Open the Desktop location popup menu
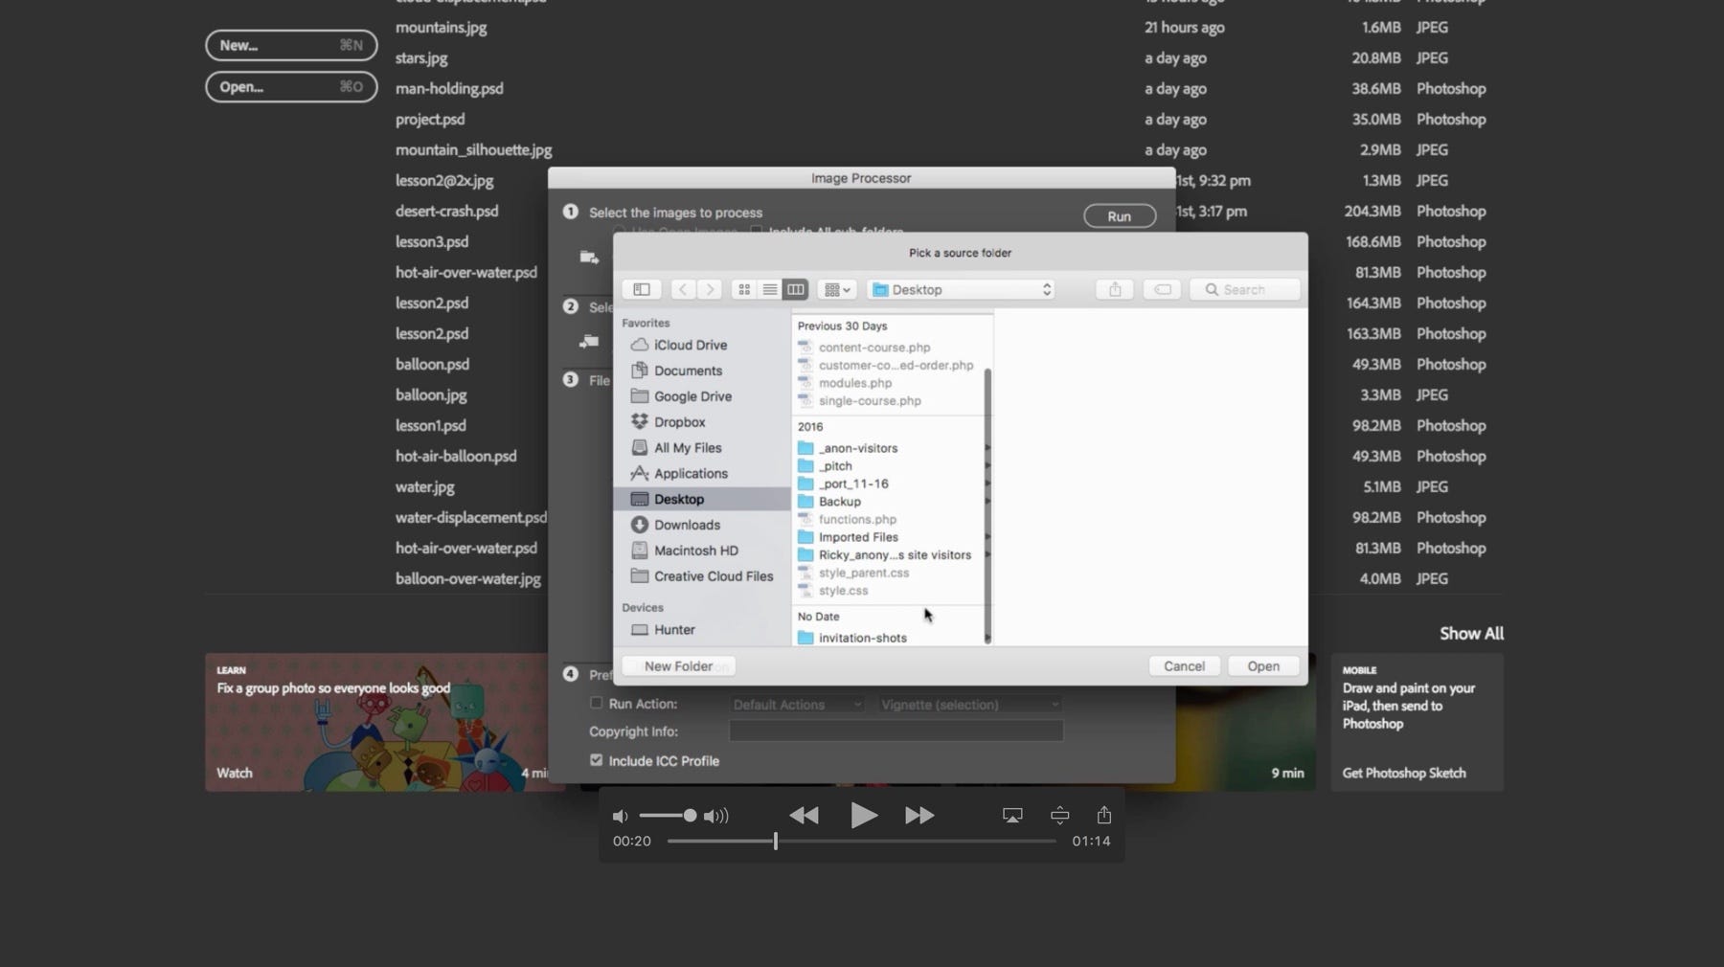 pos(962,289)
